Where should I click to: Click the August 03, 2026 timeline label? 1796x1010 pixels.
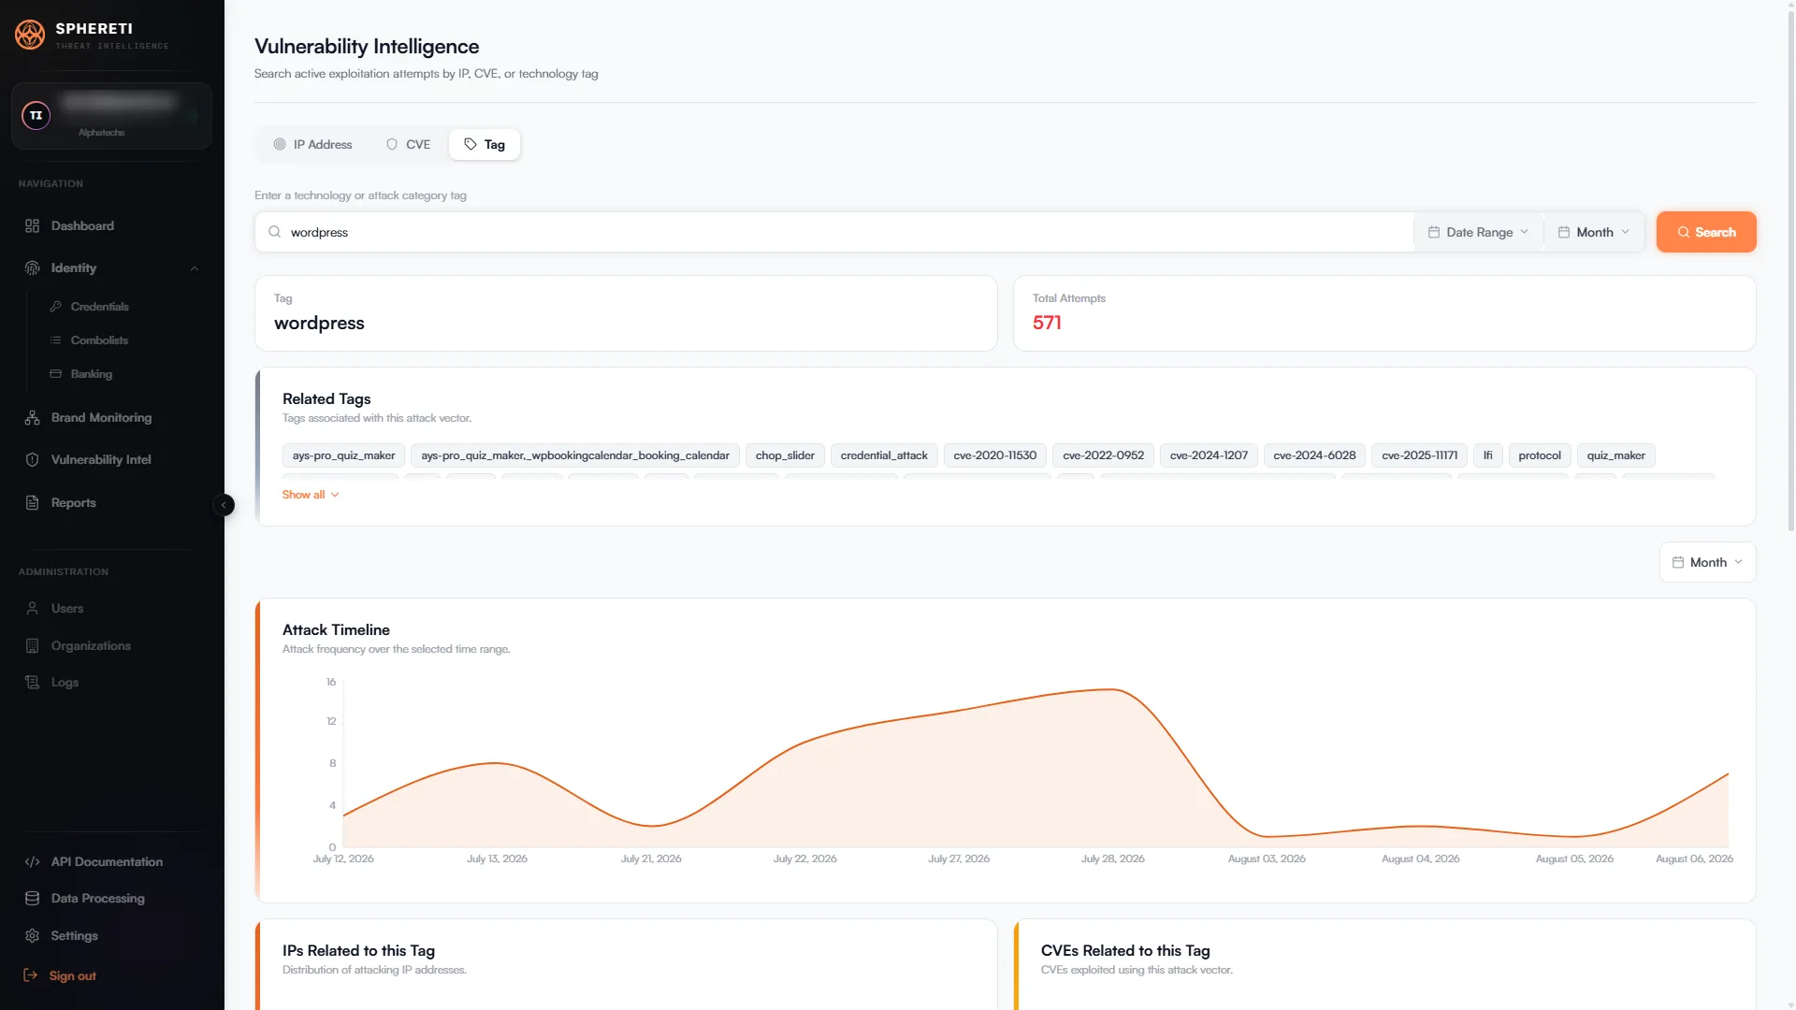1267,858
